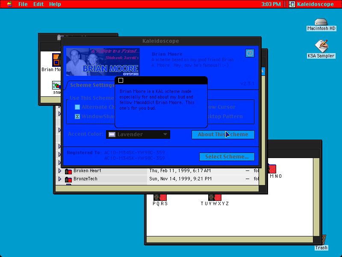Select the T U V W X Y Z folder

coord(215,197)
